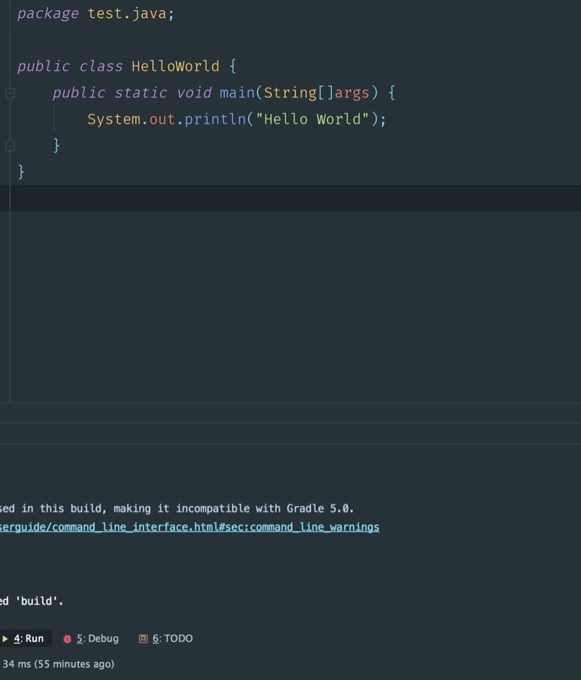Click the main method end fold marker

point(10,146)
